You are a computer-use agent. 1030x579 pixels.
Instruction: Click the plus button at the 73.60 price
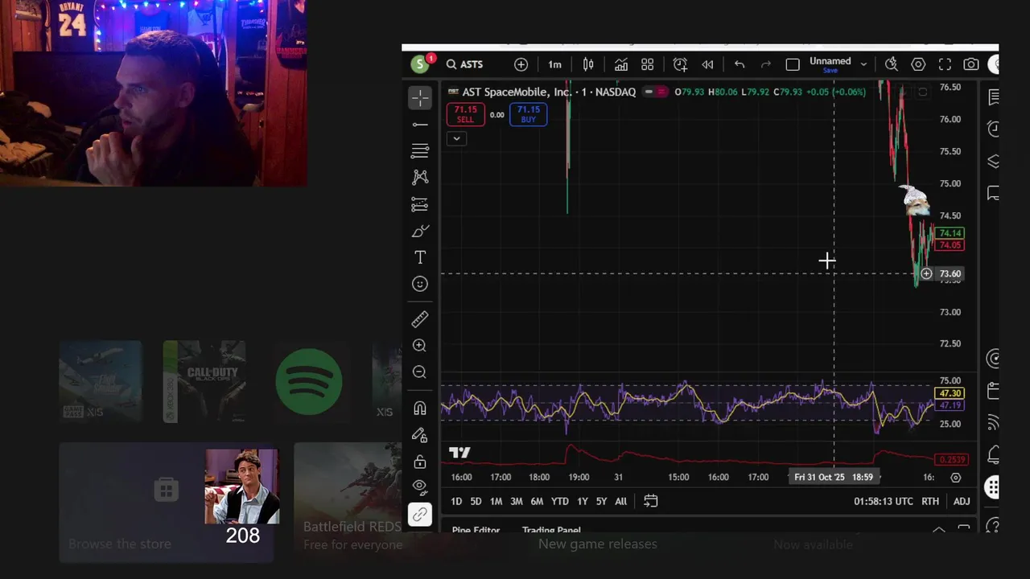pos(926,273)
